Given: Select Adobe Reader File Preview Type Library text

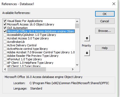Looking at the screenshot, I should click(33, 56).
